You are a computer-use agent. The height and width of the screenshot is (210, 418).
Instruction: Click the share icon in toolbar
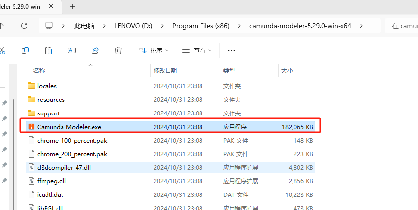95,50
